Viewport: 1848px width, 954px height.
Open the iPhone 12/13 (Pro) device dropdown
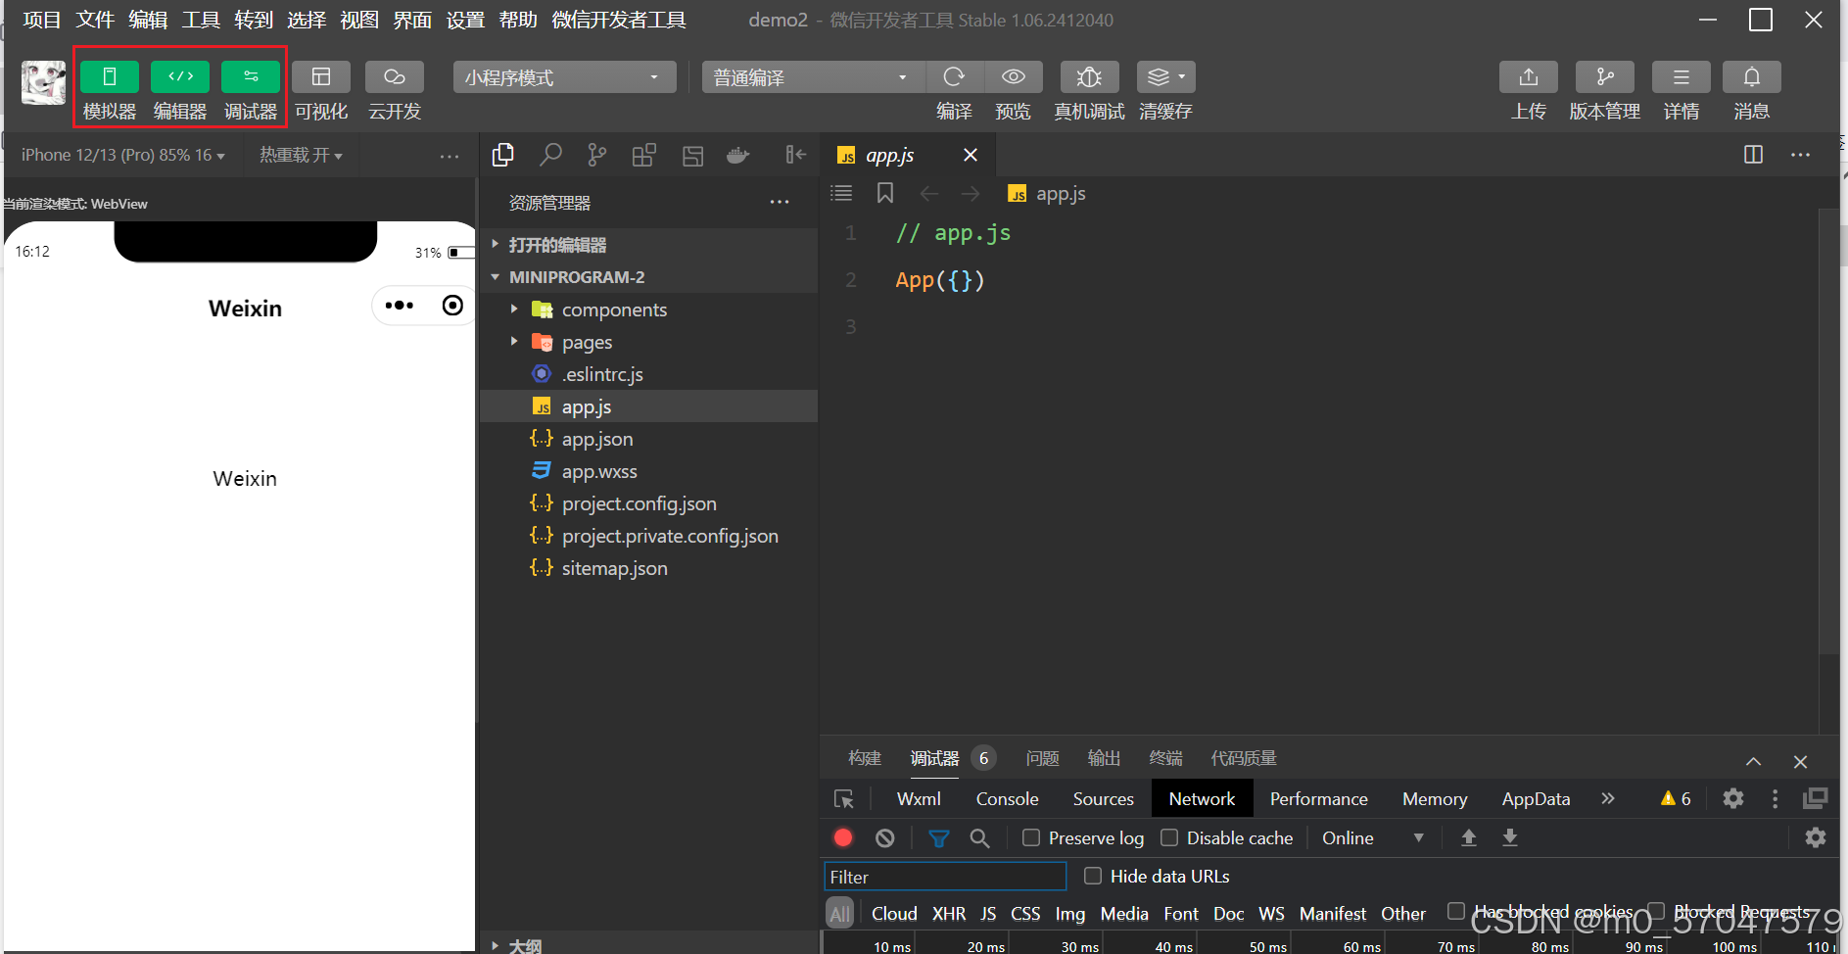(123, 155)
